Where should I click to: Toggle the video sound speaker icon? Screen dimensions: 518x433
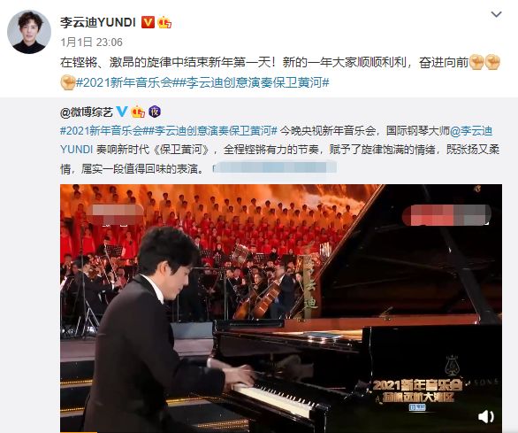[486, 416]
